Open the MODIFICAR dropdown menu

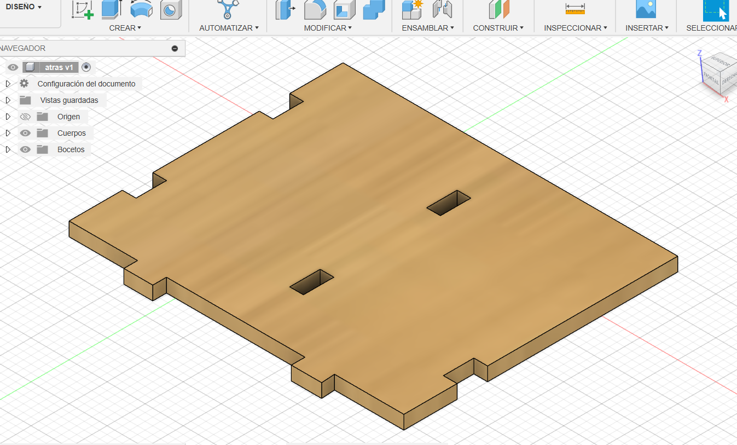coord(328,28)
